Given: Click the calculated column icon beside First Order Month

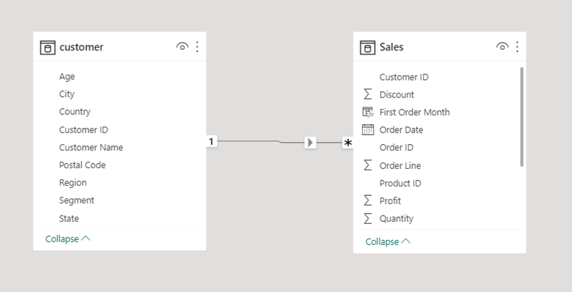Looking at the screenshot, I should tap(368, 112).
